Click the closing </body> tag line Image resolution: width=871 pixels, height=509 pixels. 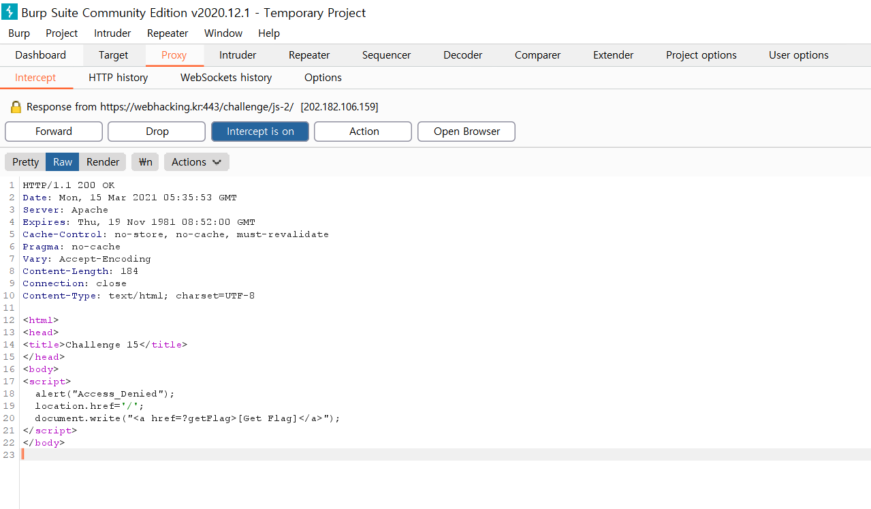tap(44, 443)
